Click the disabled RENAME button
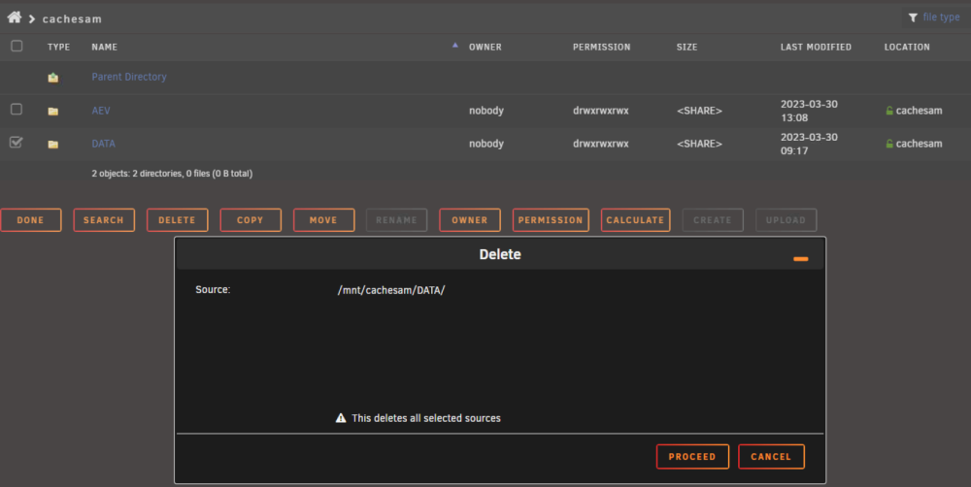Image resolution: width=971 pixels, height=487 pixels. (397, 219)
